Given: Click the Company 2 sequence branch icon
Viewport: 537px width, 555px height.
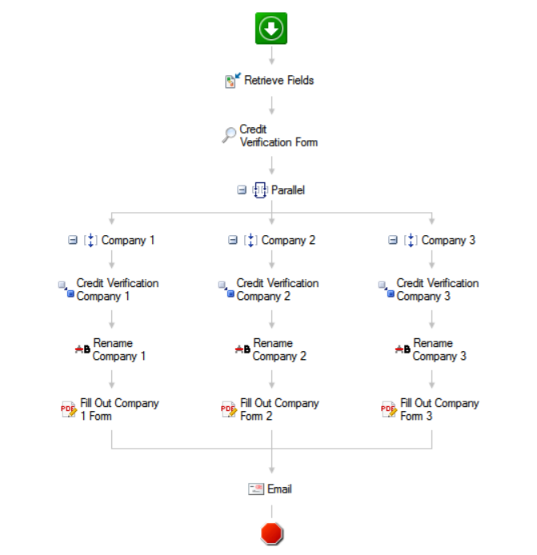Looking at the screenshot, I should click(250, 240).
